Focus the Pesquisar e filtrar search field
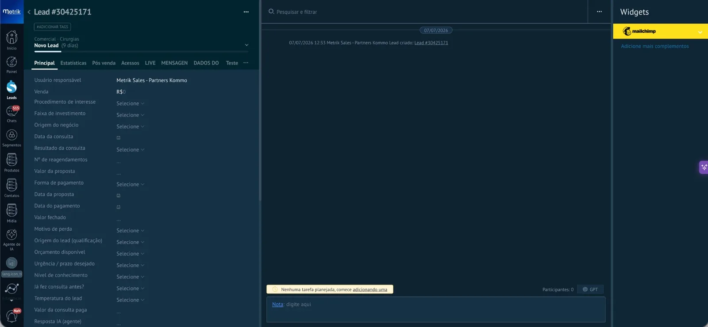The height and width of the screenshot is (327, 708). (x=425, y=12)
